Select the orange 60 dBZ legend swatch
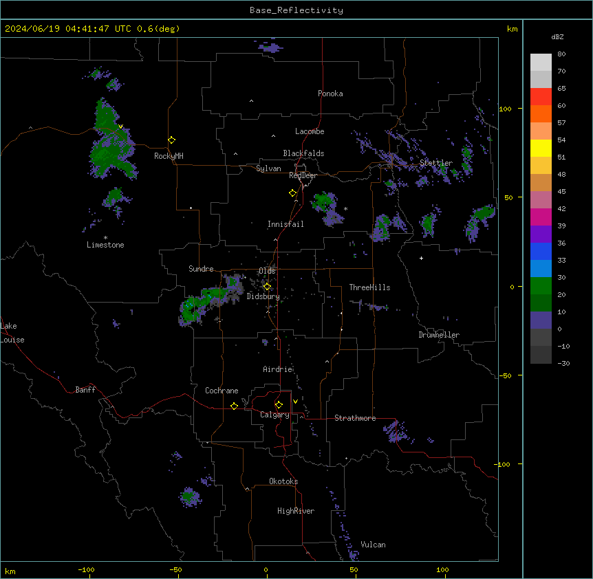This screenshot has width=593, height=579. pyautogui.click(x=541, y=113)
